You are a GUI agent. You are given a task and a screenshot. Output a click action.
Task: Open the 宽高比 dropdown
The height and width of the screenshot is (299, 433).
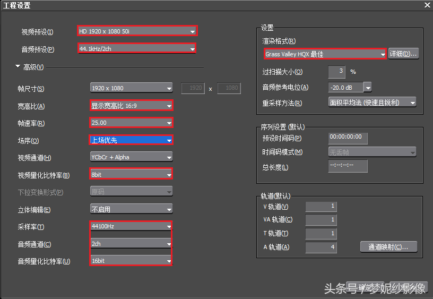(x=131, y=106)
